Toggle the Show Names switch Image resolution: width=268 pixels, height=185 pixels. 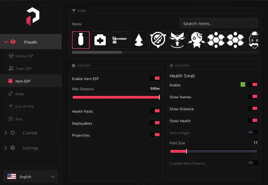[x=253, y=97]
